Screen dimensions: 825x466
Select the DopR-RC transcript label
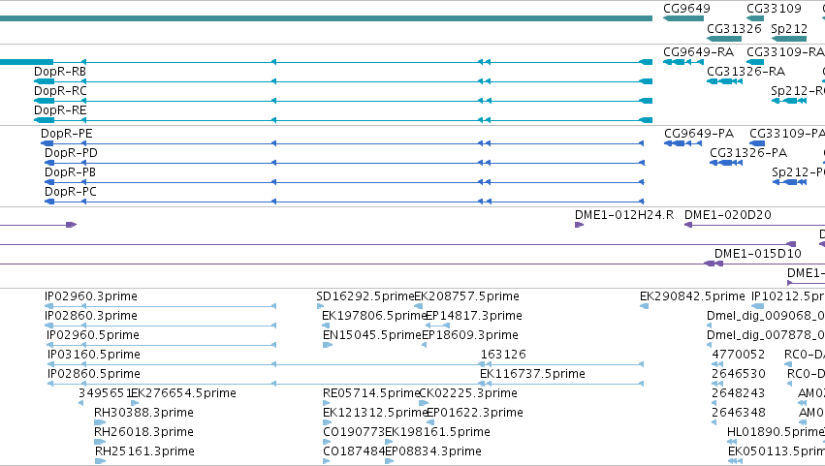click(60, 91)
